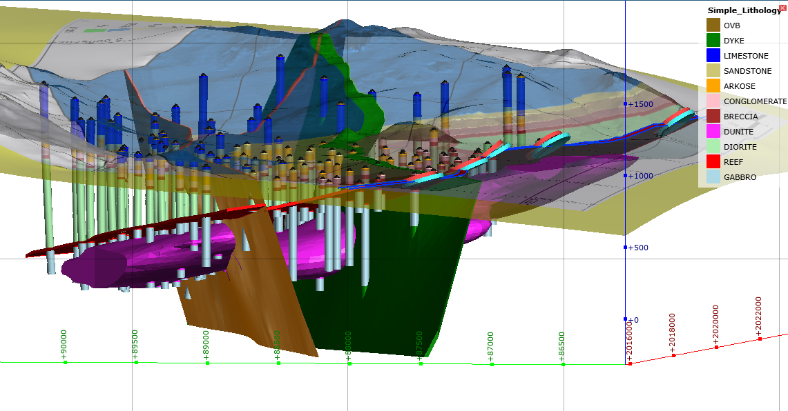Select the ARKOSE orange color swatch
Screen dimensions: 788x411
[x=713, y=86]
